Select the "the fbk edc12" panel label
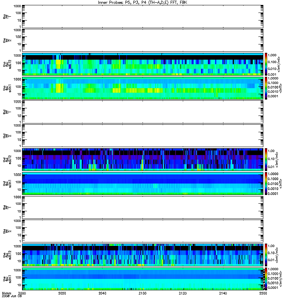The width and height of the screenshot is (285, 304). pos(7,255)
